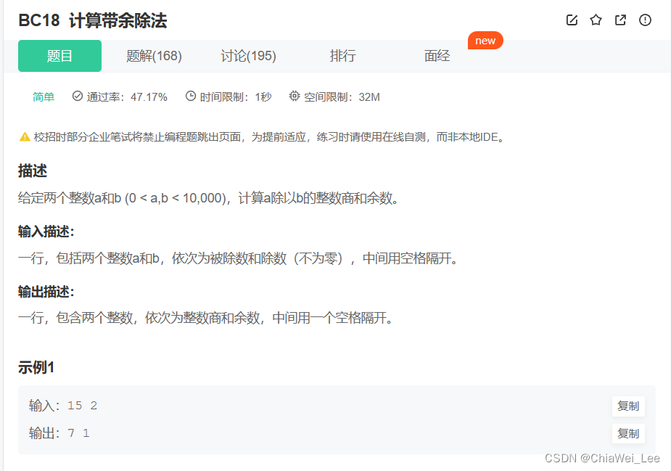This screenshot has width=671, height=471.
Task: Click the edit note icon in header
Action: (572, 20)
